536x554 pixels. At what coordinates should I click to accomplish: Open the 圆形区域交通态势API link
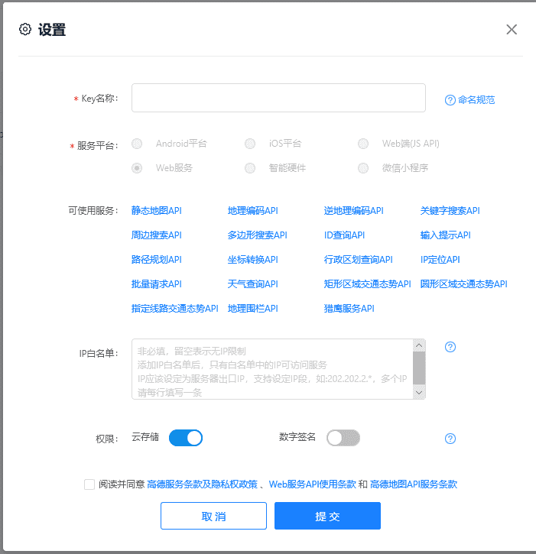tap(464, 284)
